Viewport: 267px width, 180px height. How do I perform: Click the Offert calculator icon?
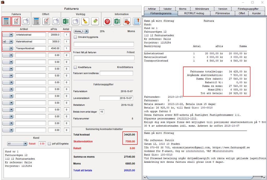[36, 21]
